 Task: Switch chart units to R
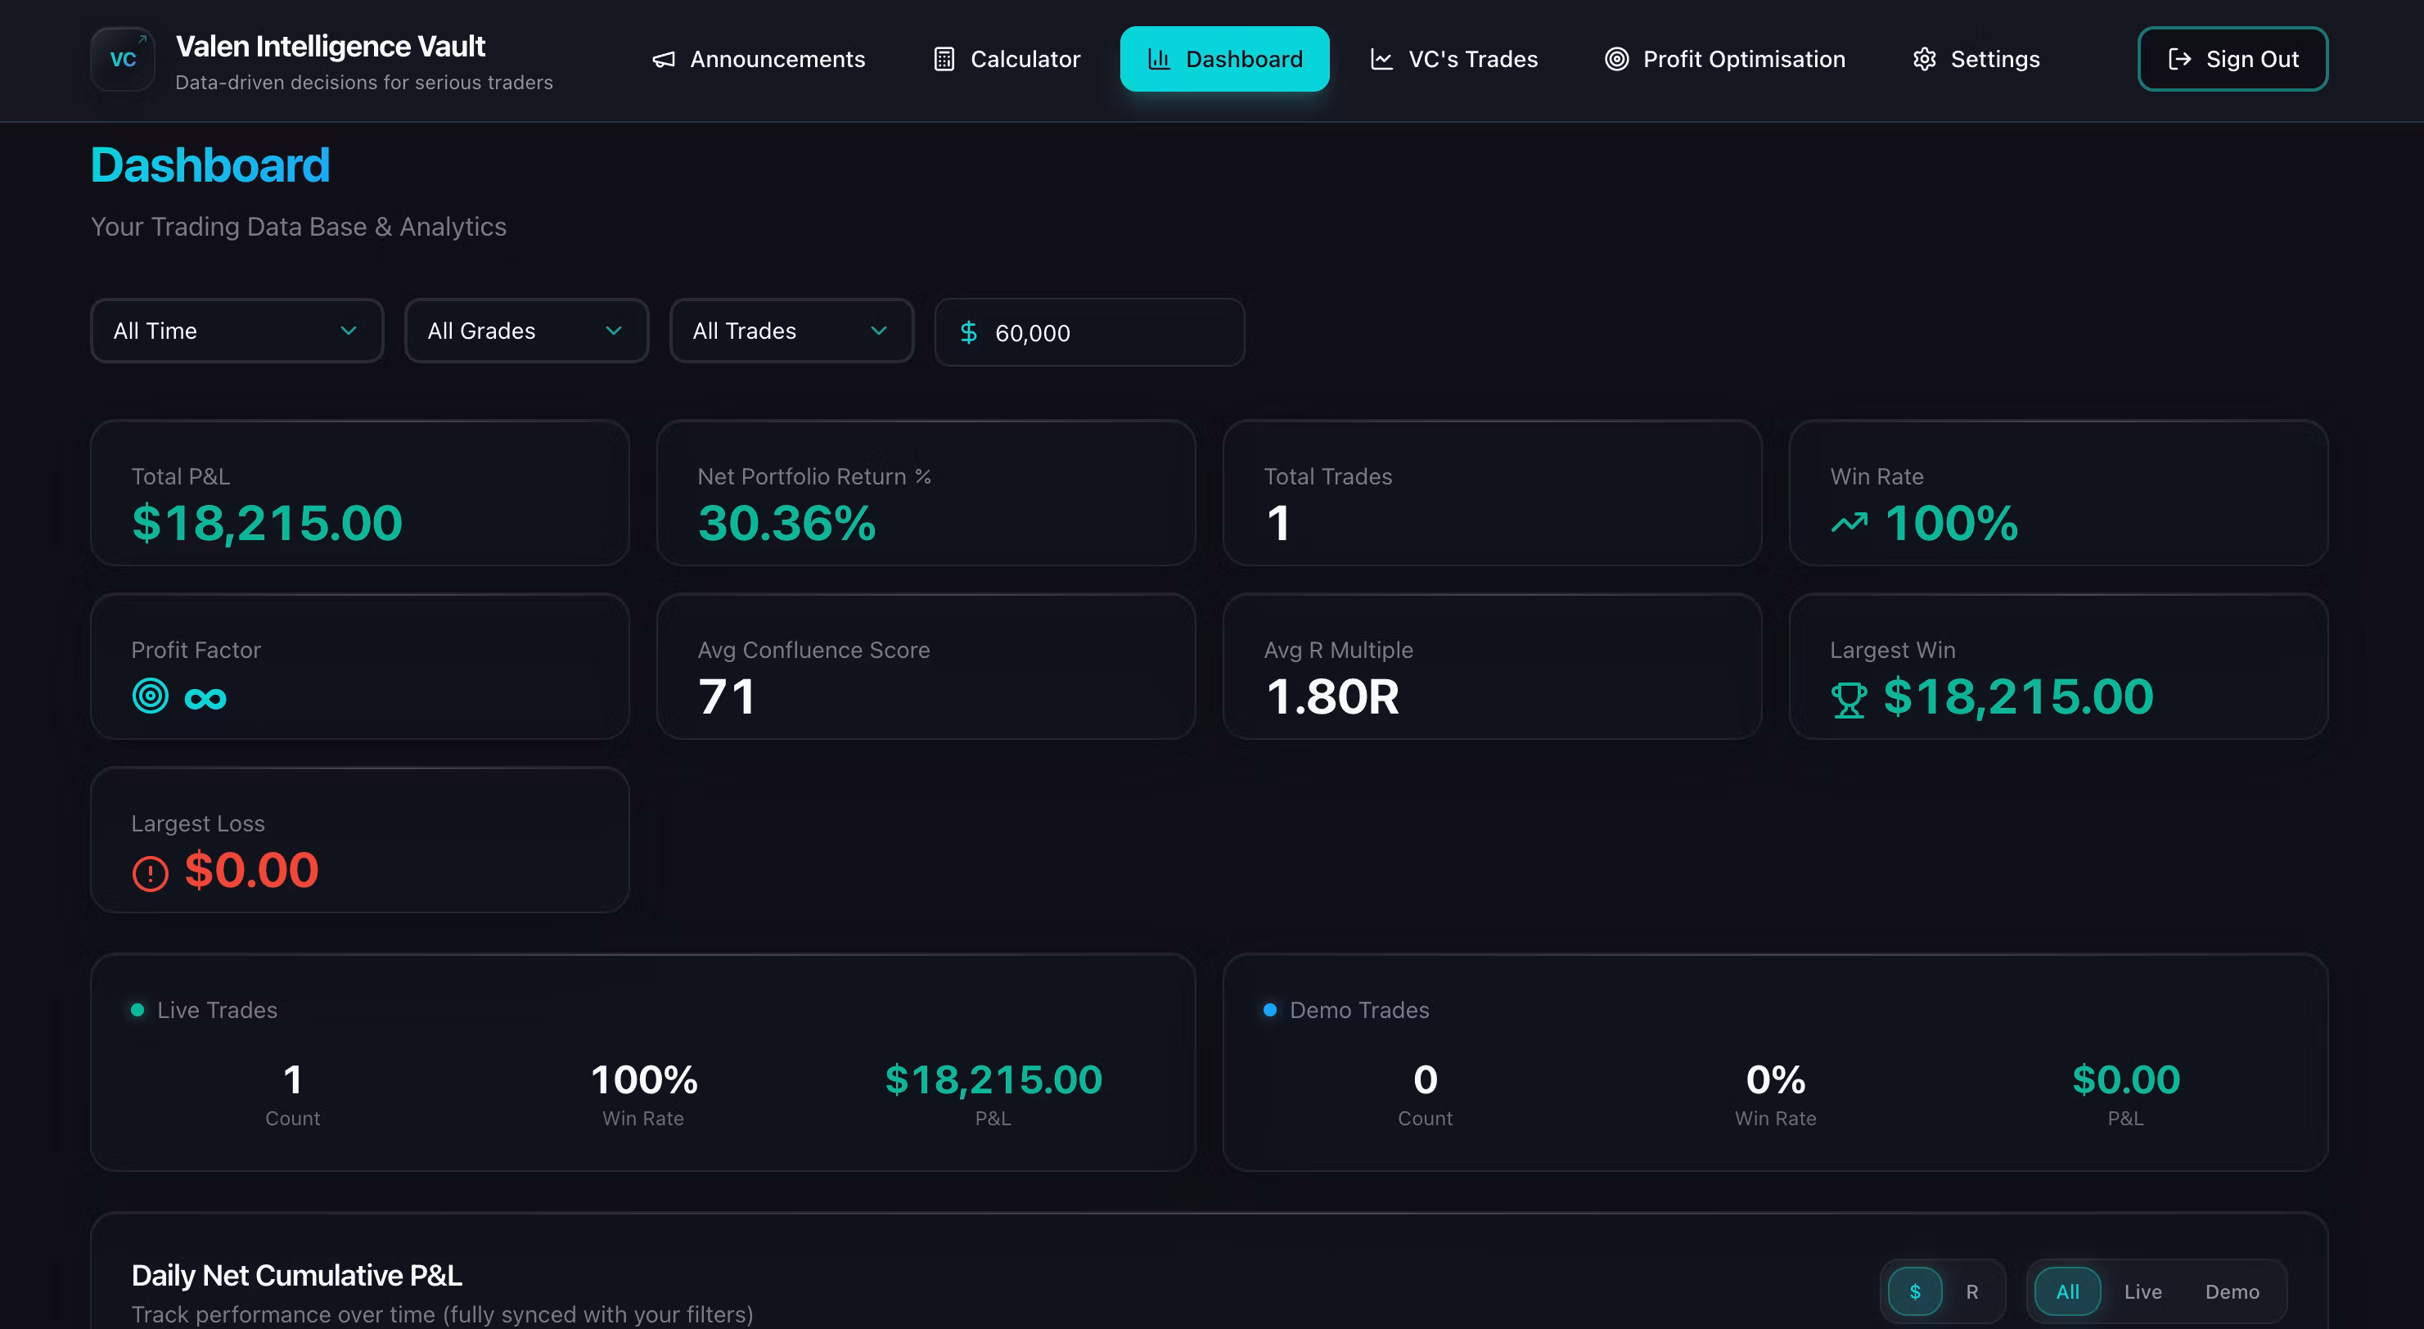pyautogui.click(x=1971, y=1291)
